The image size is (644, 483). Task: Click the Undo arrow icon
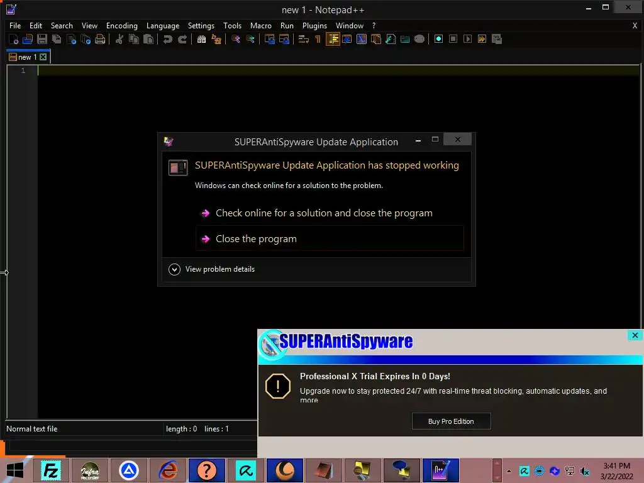click(167, 40)
